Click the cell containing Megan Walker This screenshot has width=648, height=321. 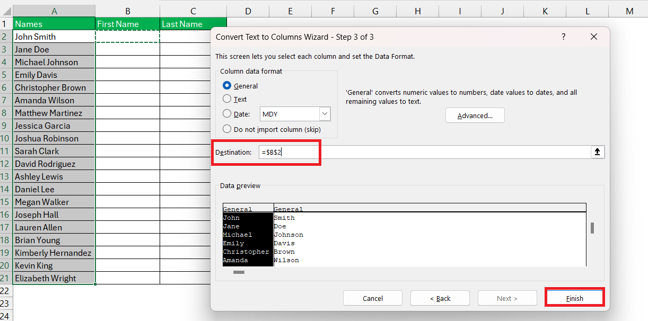54,202
